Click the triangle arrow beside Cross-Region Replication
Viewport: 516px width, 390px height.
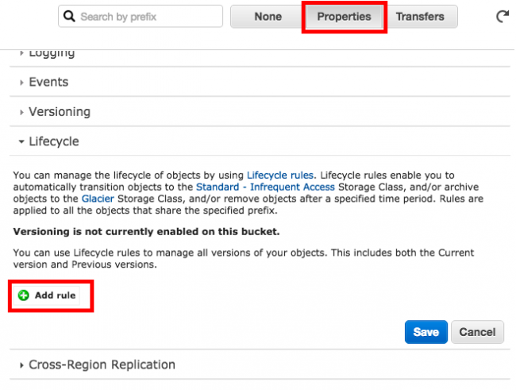[21, 365]
